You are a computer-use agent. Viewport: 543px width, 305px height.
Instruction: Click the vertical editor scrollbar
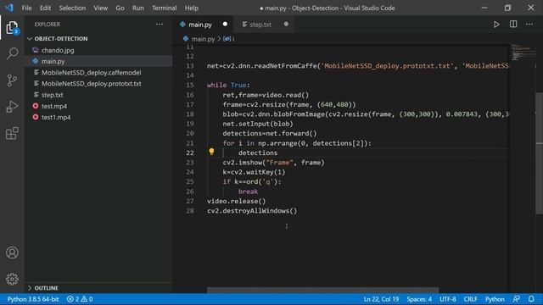click(540, 153)
